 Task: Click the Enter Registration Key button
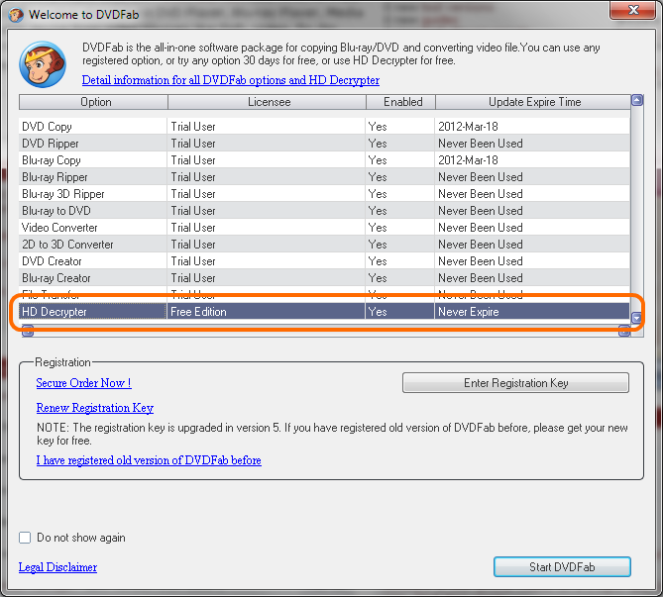[x=515, y=383]
